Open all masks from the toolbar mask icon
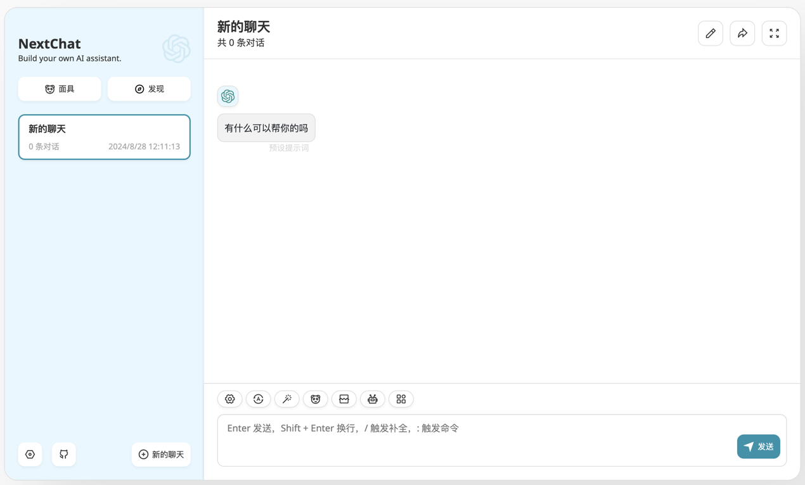This screenshot has height=485, width=805. (x=315, y=399)
